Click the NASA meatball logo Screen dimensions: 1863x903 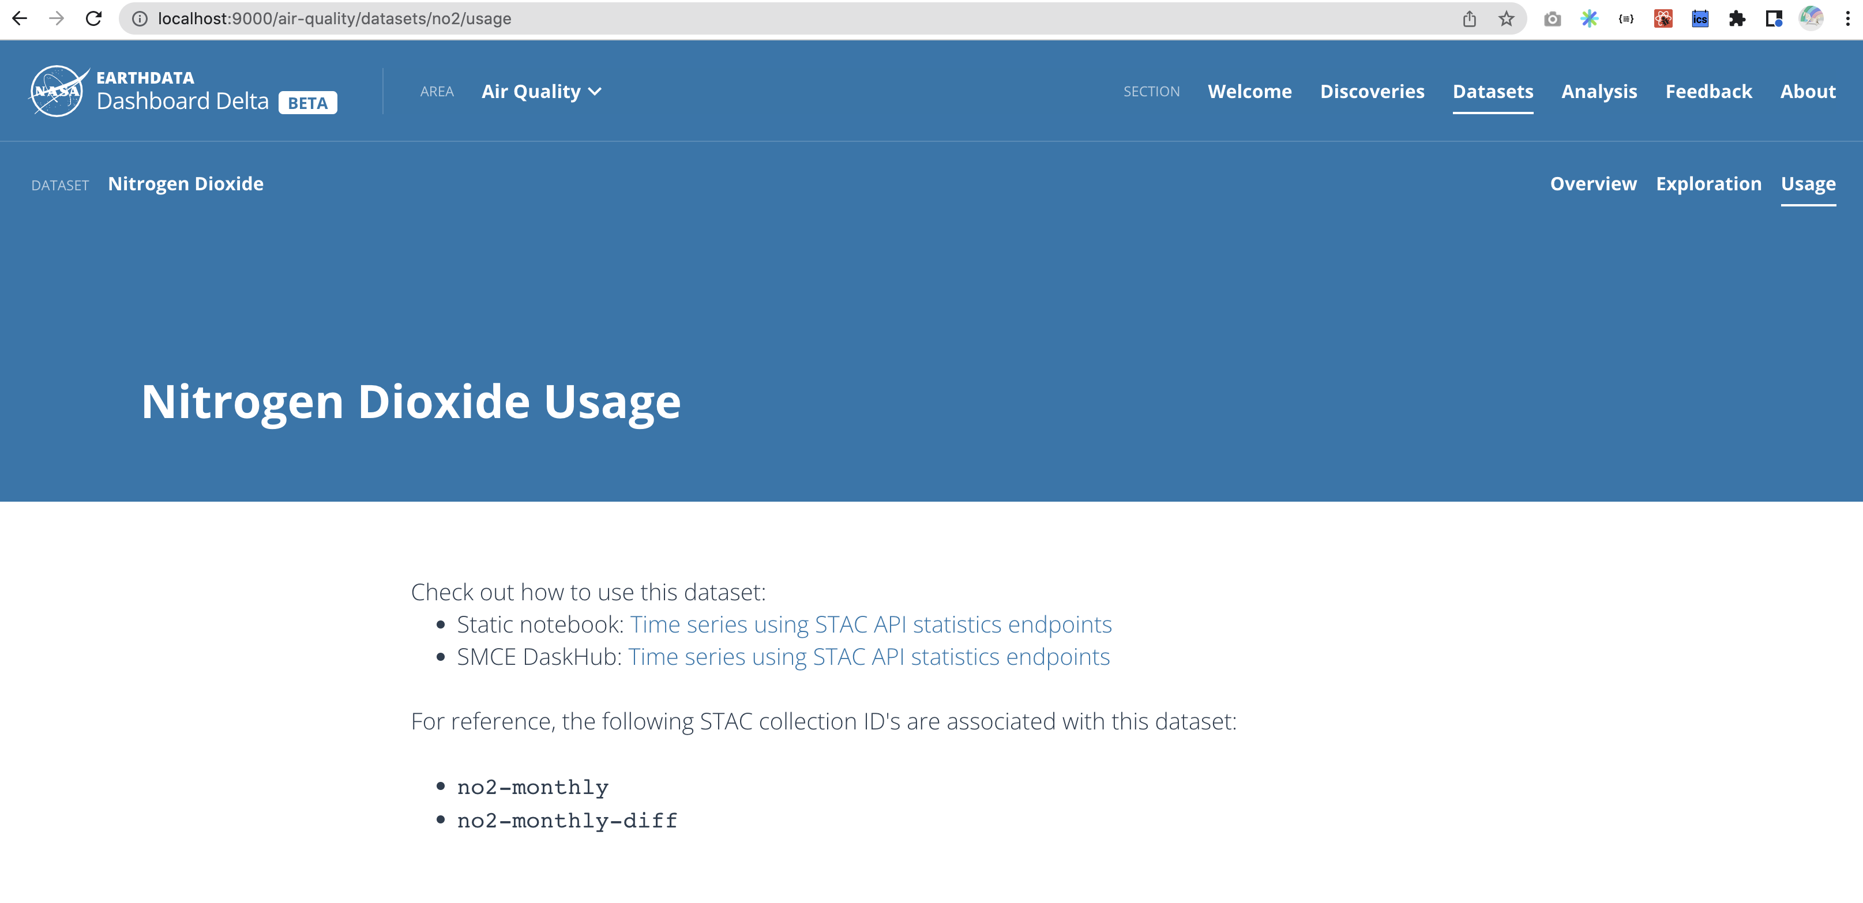pyautogui.click(x=57, y=91)
